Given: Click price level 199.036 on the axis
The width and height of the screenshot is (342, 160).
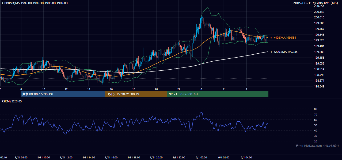Looking at the screenshot, I should click(319, 63).
